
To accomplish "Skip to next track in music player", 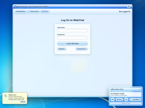I will [x=126, y=99].
